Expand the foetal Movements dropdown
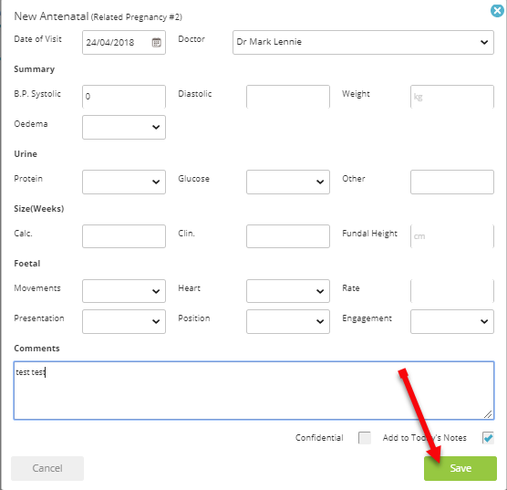 (124, 291)
